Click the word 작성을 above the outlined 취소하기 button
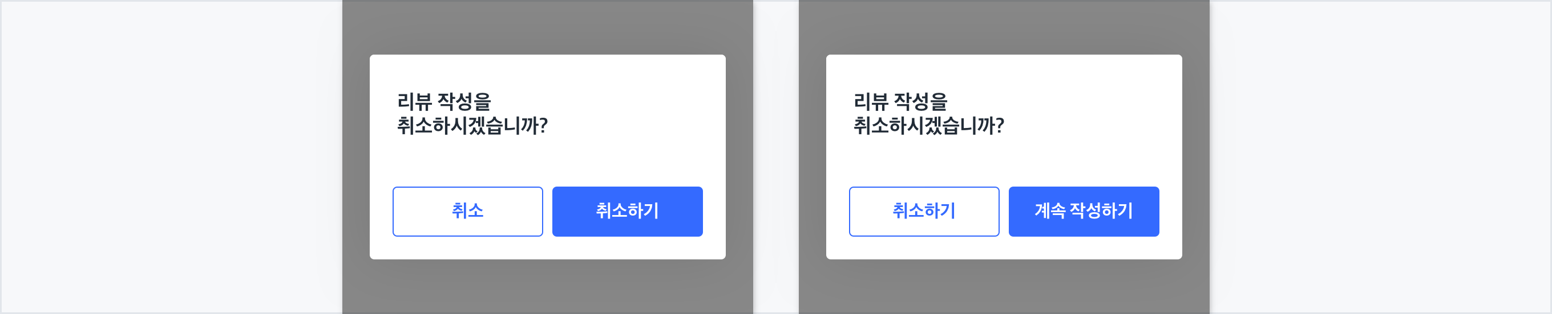This screenshot has height=314, width=1552. [920, 101]
